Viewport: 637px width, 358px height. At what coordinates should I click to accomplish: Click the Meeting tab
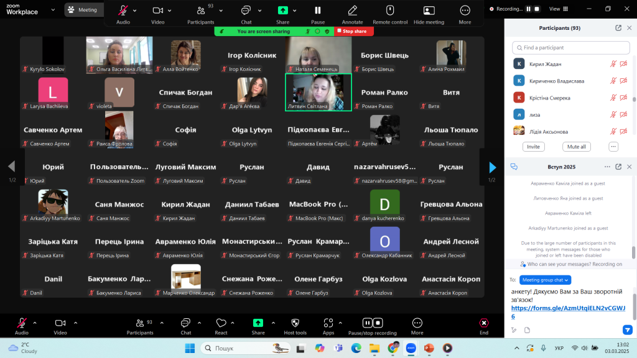(83, 10)
